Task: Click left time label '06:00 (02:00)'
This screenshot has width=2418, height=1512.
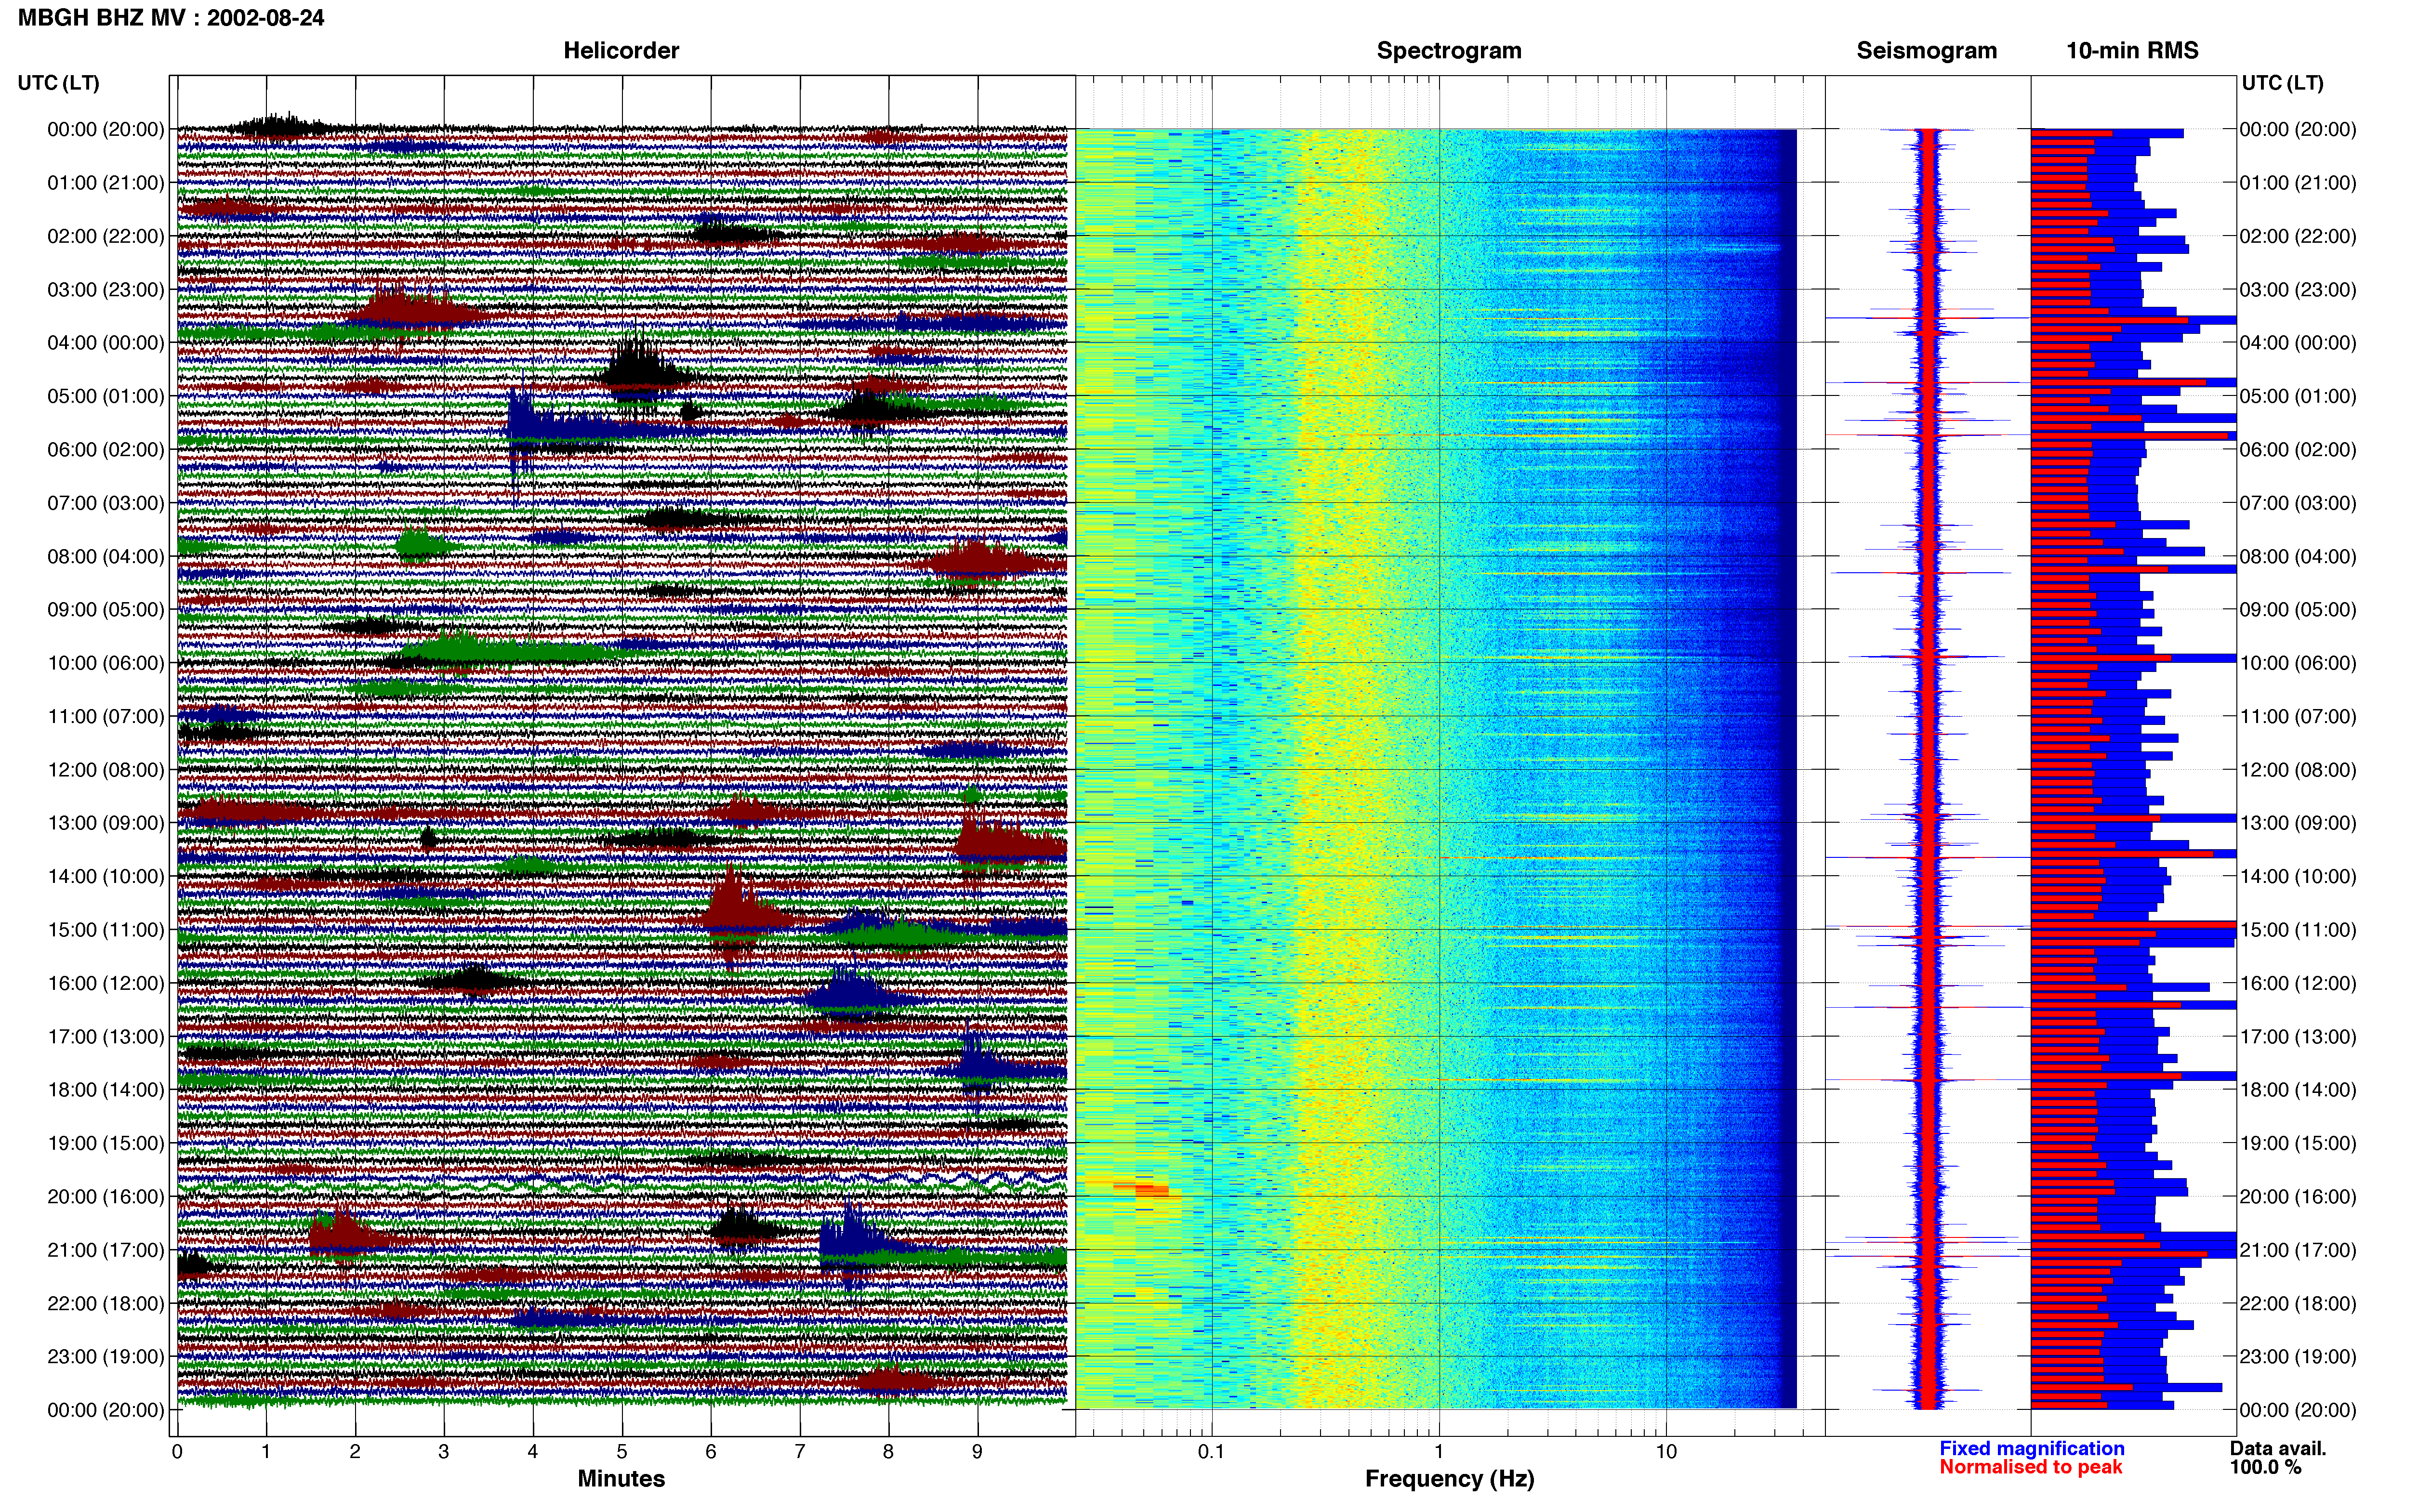Action: (106, 450)
